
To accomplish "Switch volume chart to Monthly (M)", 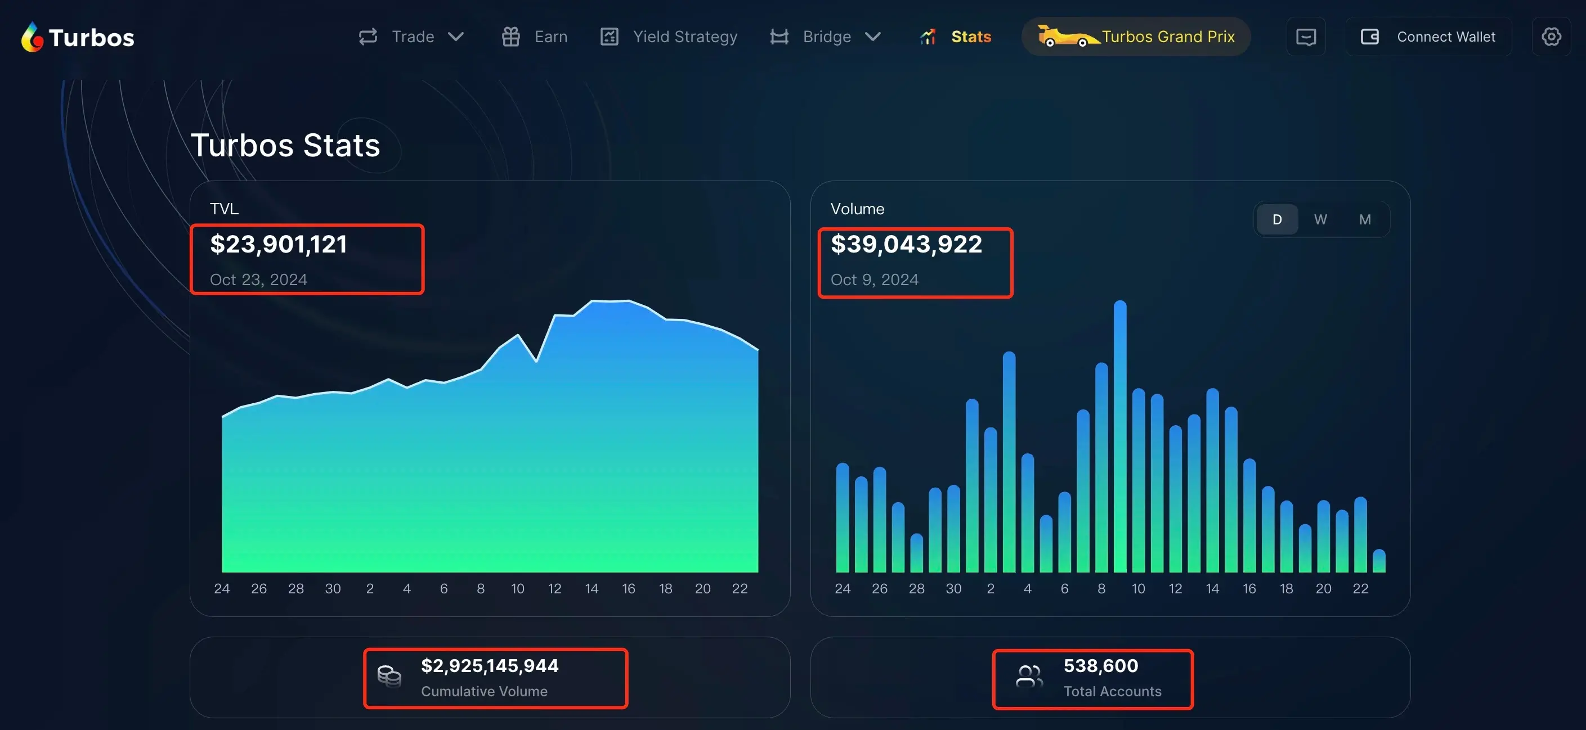I will click(x=1364, y=219).
